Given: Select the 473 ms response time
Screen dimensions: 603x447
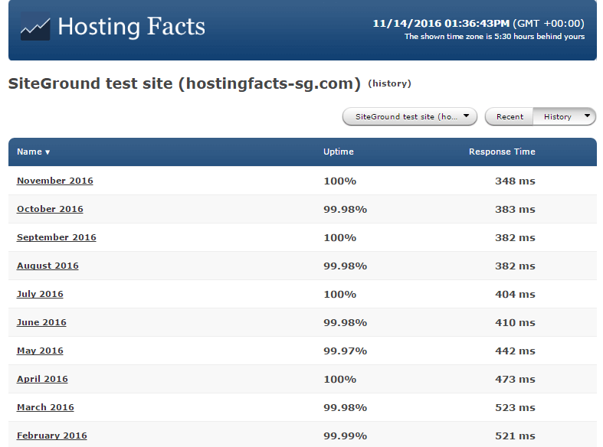Looking at the screenshot, I should [516, 380].
